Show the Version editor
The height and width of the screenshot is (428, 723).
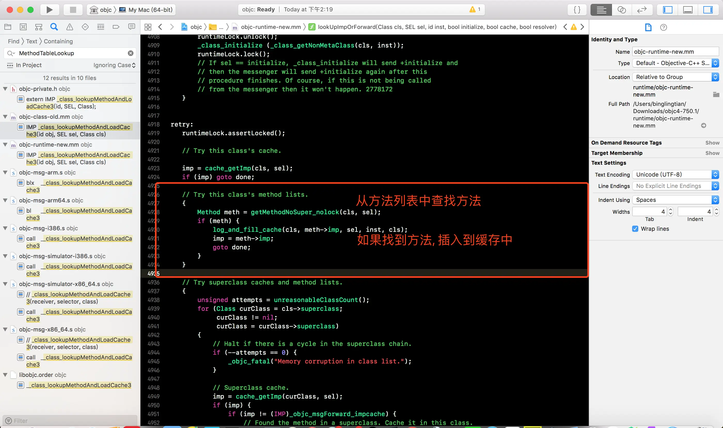[x=642, y=10]
